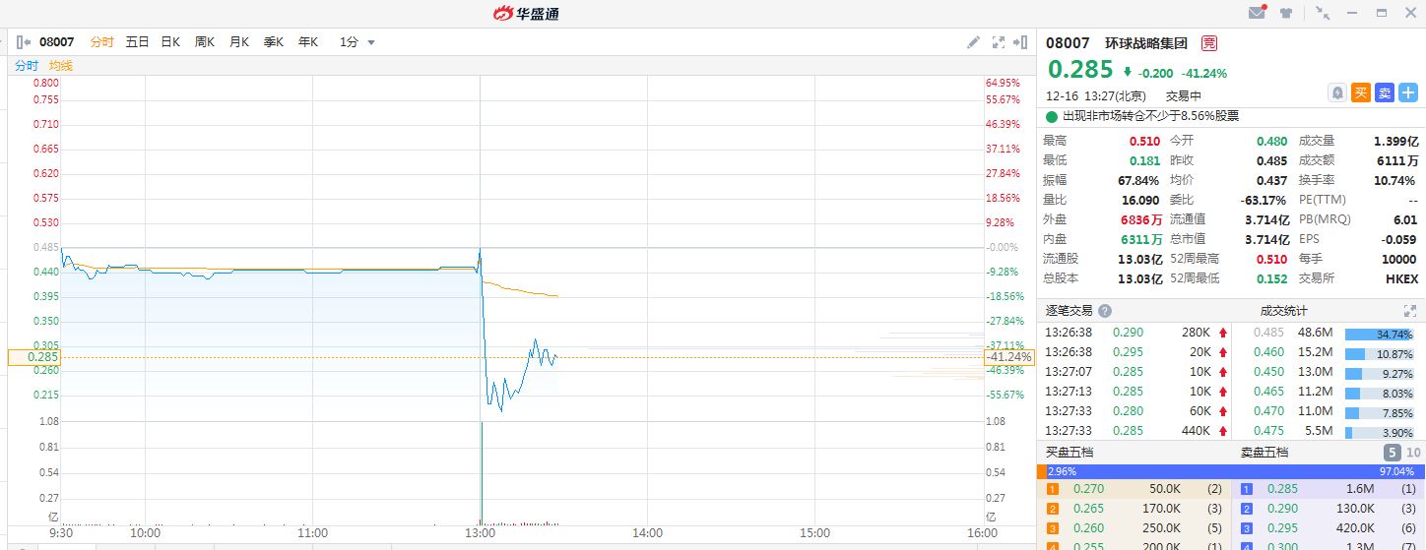The image size is (1426, 550).
Task: Switch to the 五日 tab
Action: [137, 42]
